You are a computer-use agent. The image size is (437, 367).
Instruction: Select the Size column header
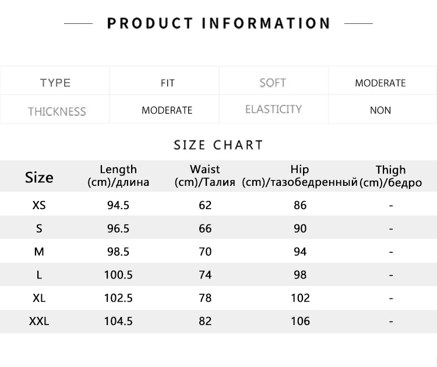[39, 177]
